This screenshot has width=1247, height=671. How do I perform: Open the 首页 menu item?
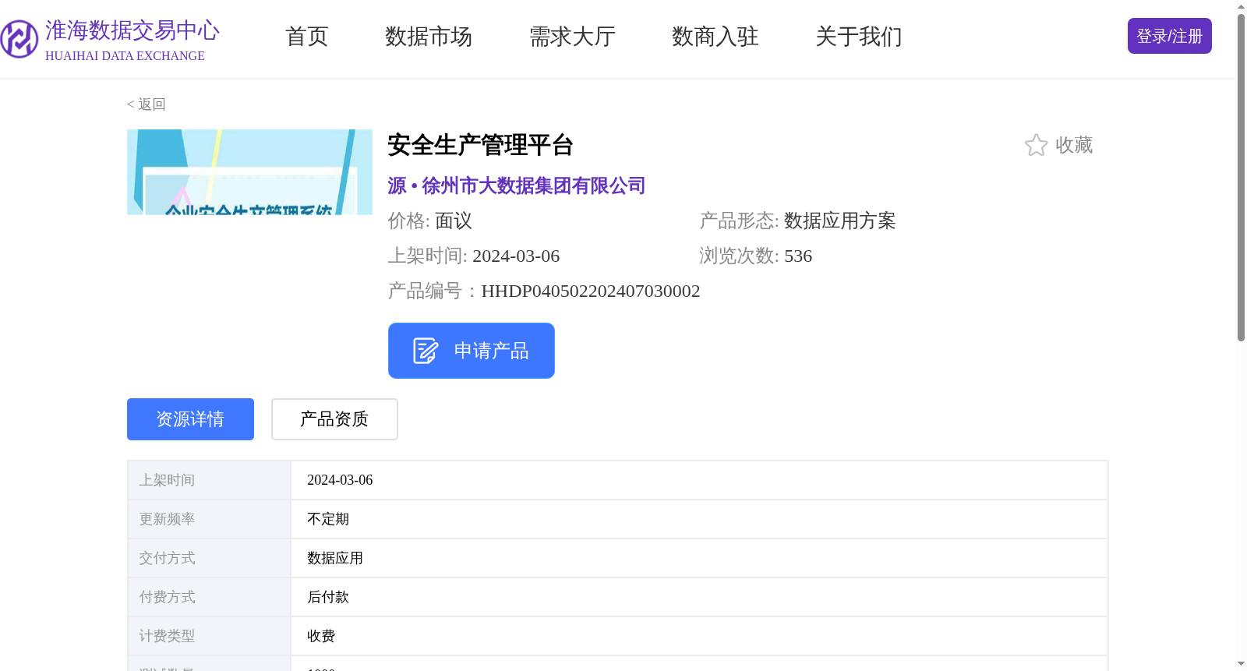[x=307, y=37]
